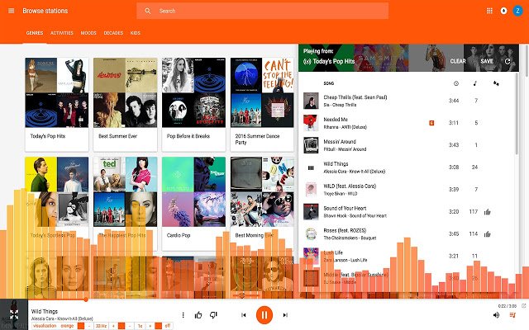529x330 pixels.
Task: Sort queue by rating thumbs column icon
Action: pos(496,83)
